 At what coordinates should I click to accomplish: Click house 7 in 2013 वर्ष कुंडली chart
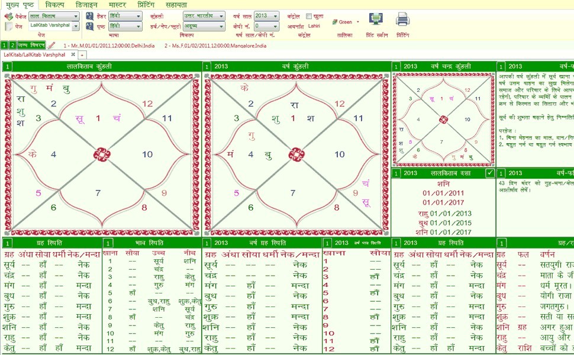click(293, 193)
